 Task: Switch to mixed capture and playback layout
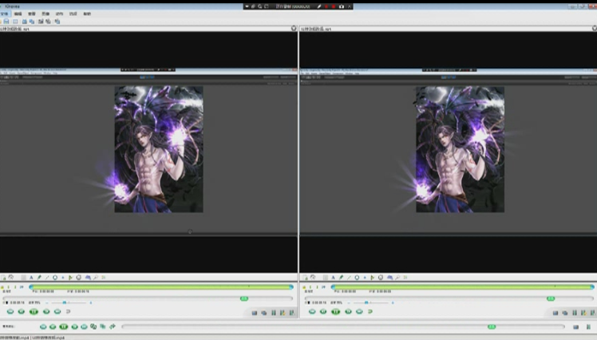tap(57, 22)
